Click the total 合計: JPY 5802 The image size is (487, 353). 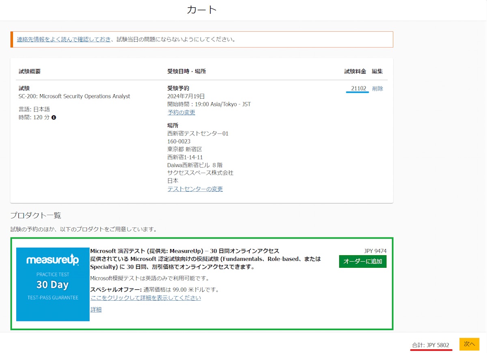(x=431, y=345)
